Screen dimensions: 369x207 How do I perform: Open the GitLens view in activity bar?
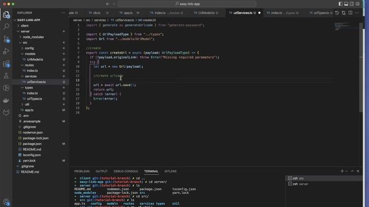point(6,113)
